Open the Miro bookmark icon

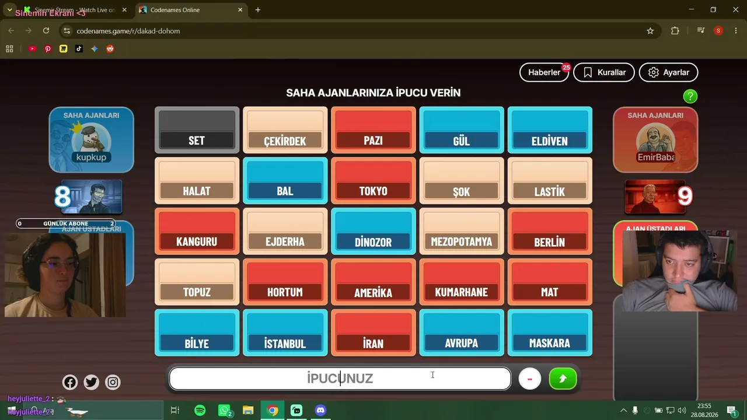coord(64,49)
